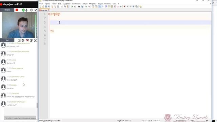The width and height of the screenshot is (217, 122).
Task: Collapse the php fold marker on line 1
Action: click(x=49, y=14)
